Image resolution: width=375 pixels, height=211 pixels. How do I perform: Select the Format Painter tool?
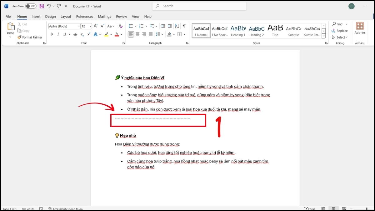point(30,37)
